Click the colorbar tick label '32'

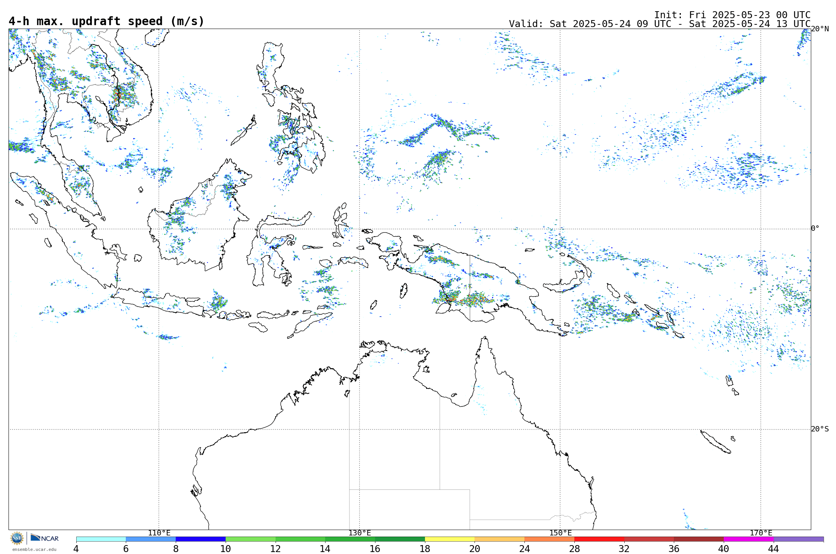(624, 549)
